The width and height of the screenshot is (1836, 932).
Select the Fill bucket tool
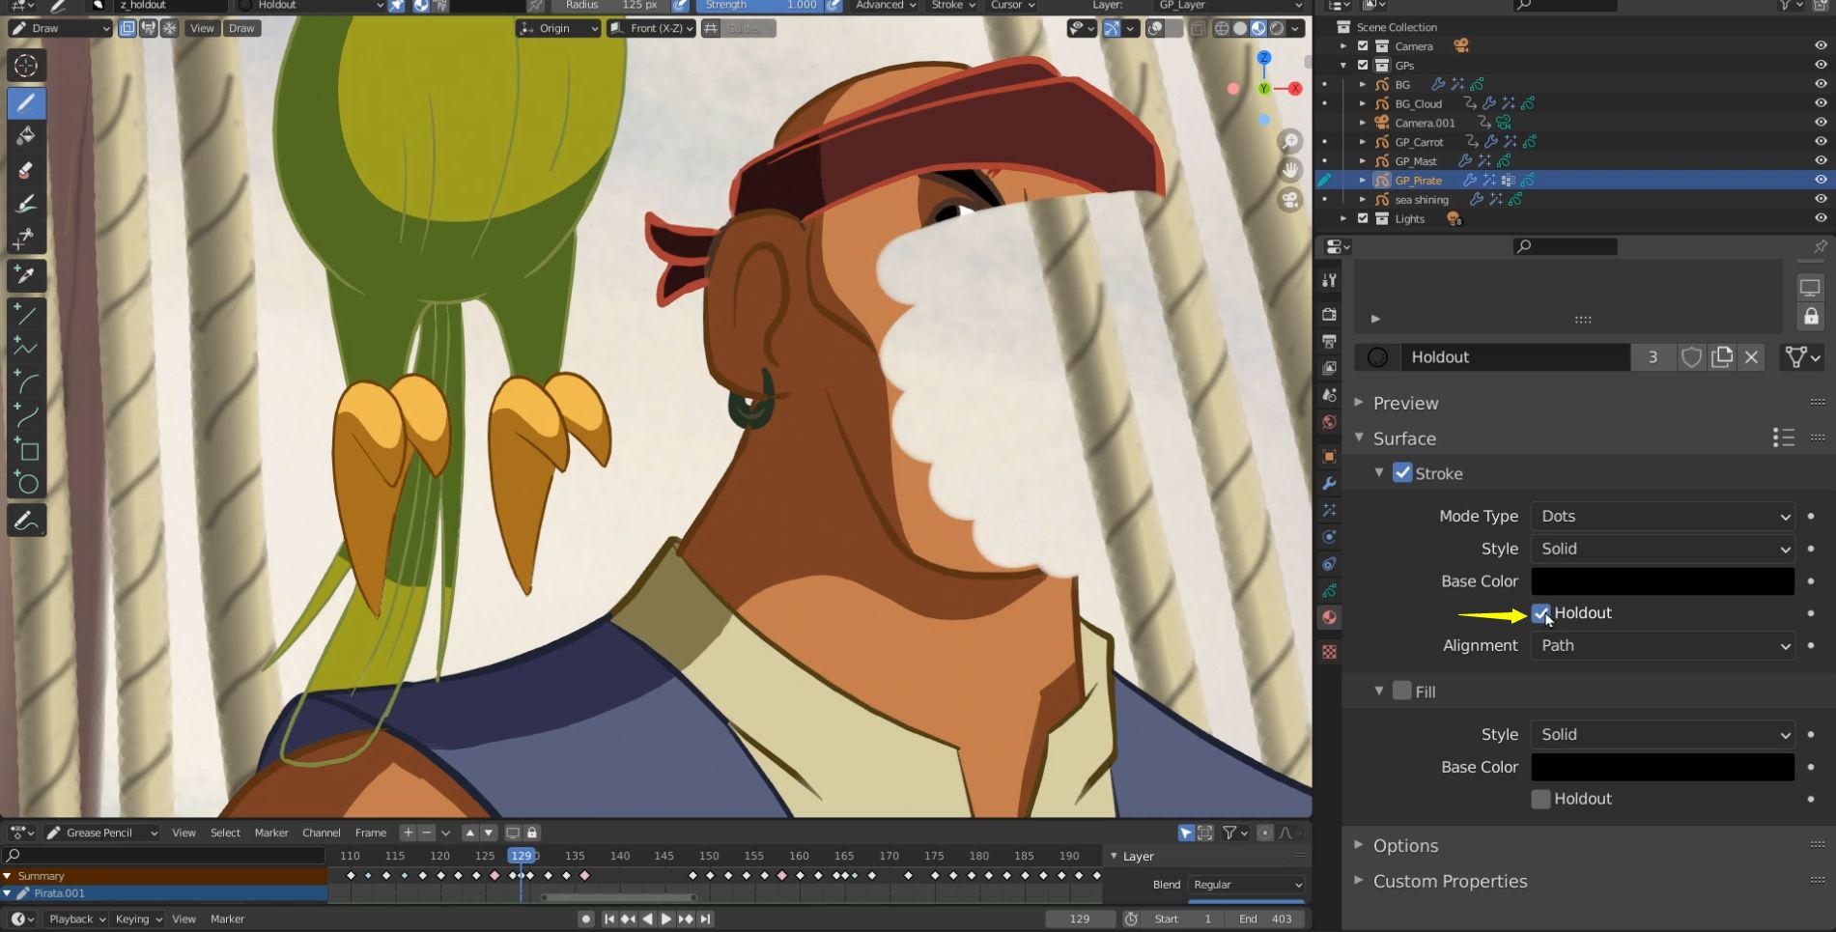[26, 136]
